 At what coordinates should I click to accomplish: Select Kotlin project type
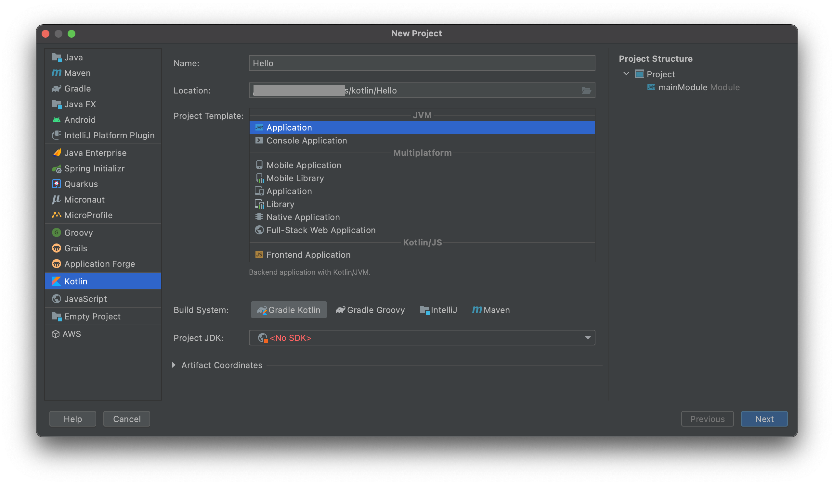coord(103,281)
